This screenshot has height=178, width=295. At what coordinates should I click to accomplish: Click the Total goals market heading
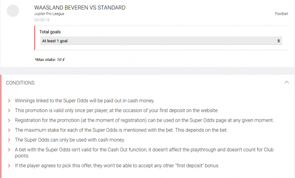click(50, 32)
